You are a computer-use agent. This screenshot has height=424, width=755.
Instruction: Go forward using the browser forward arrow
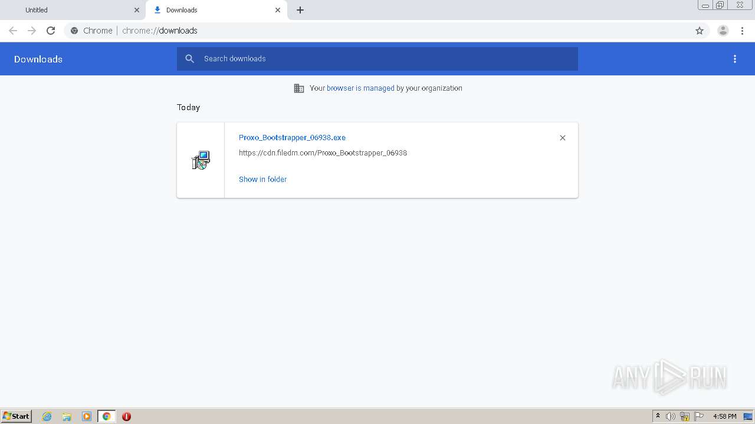click(x=32, y=31)
